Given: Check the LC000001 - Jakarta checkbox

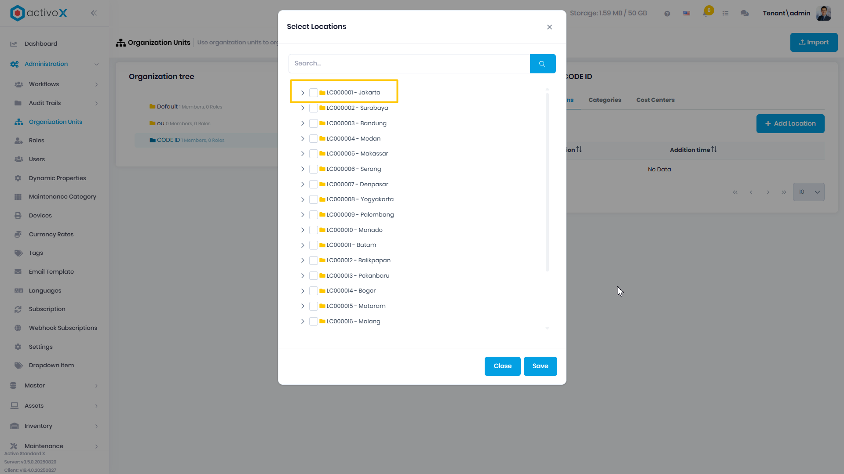Looking at the screenshot, I should 314,93.
